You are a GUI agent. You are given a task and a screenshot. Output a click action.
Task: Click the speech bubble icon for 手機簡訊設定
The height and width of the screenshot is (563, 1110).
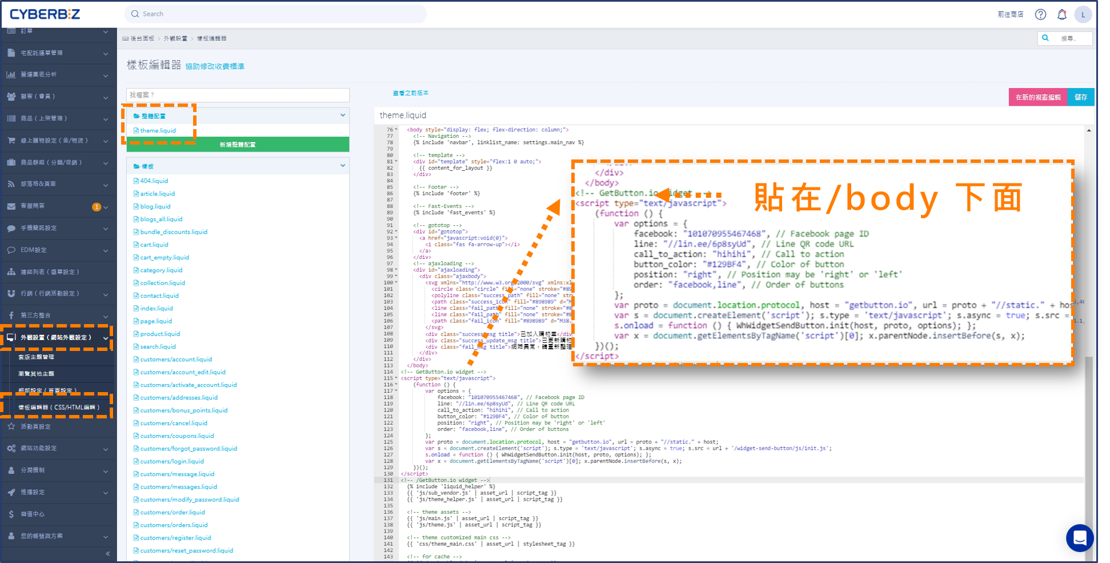[x=11, y=228]
